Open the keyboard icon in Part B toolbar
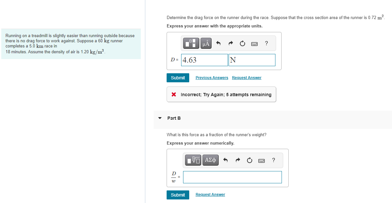 (262, 160)
